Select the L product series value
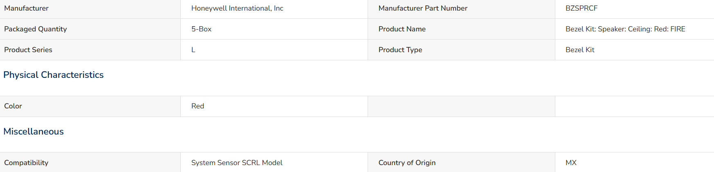The image size is (714, 172). (193, 50)
